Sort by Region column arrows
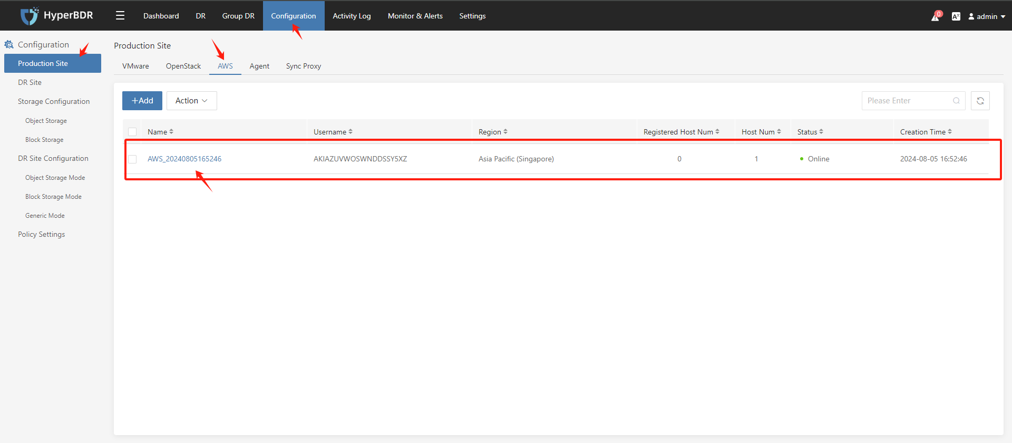Screen dimensions: 1012x443 point(505,132)
